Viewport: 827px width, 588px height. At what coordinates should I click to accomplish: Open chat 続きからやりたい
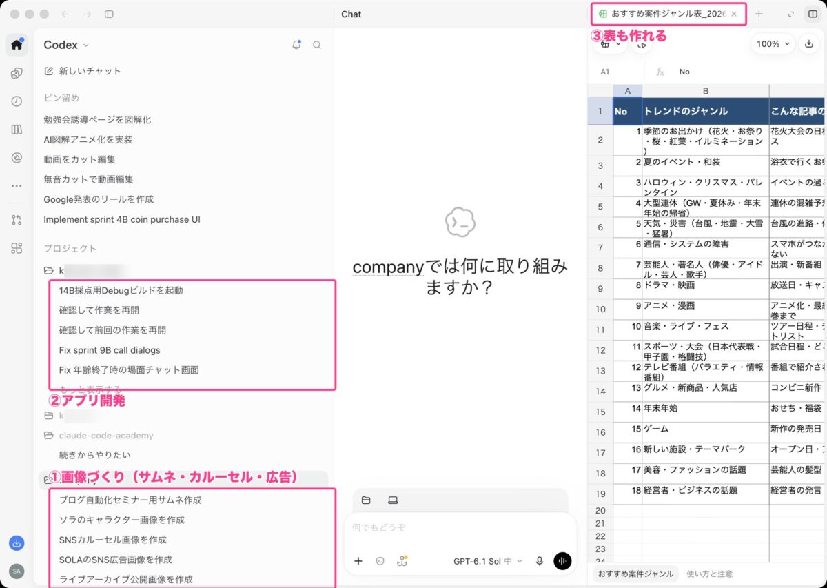pos(95,455)
